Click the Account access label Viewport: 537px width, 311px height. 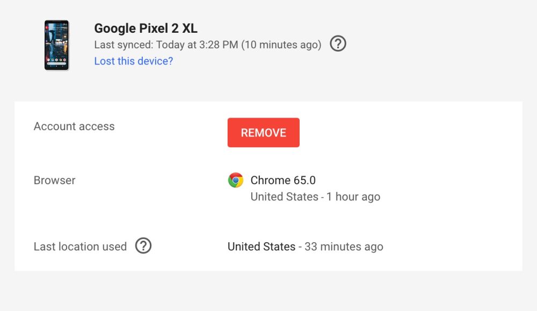tap(74, 126)
